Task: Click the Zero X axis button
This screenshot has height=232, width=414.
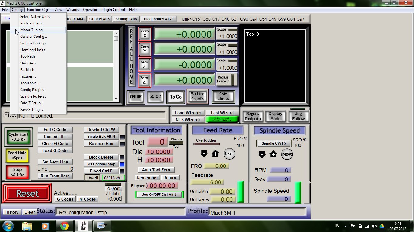Action: pos(145,34)
